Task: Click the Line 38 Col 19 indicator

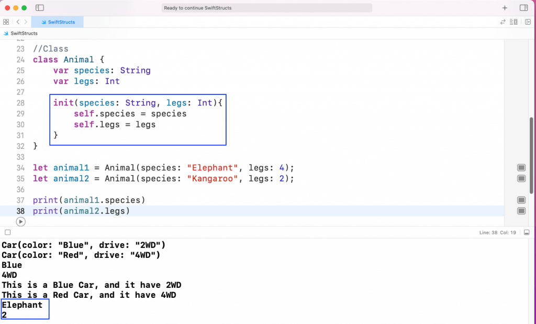Action: [498, 232]
